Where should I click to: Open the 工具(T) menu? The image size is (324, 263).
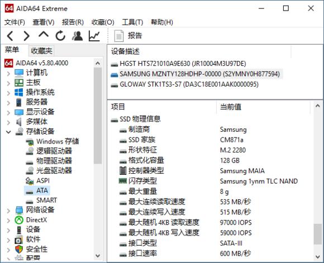click(132, 22)
